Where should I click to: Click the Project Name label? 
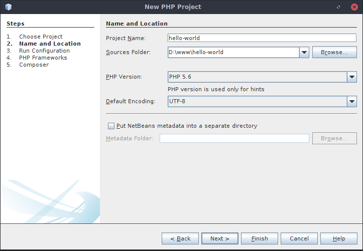coord(126,38)
